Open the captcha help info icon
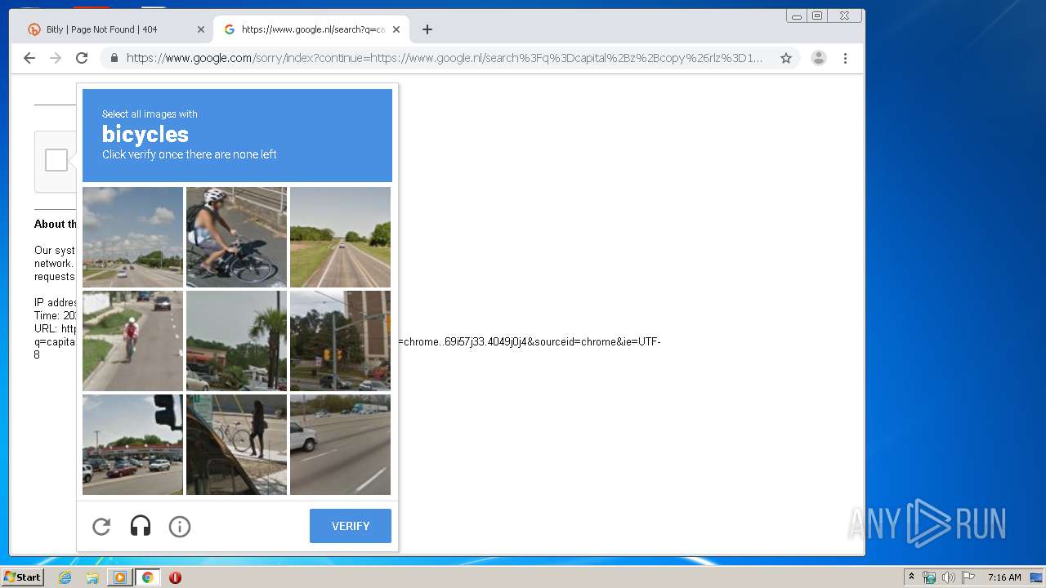1046x588 pixels. click(x=180, y=527)
